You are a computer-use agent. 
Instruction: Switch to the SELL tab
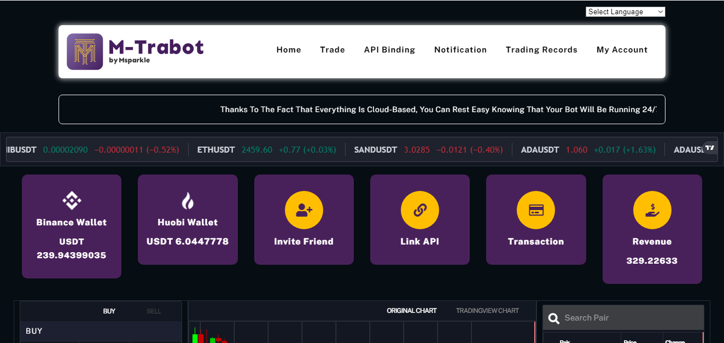pyautogui.click(x=154, y=311)
